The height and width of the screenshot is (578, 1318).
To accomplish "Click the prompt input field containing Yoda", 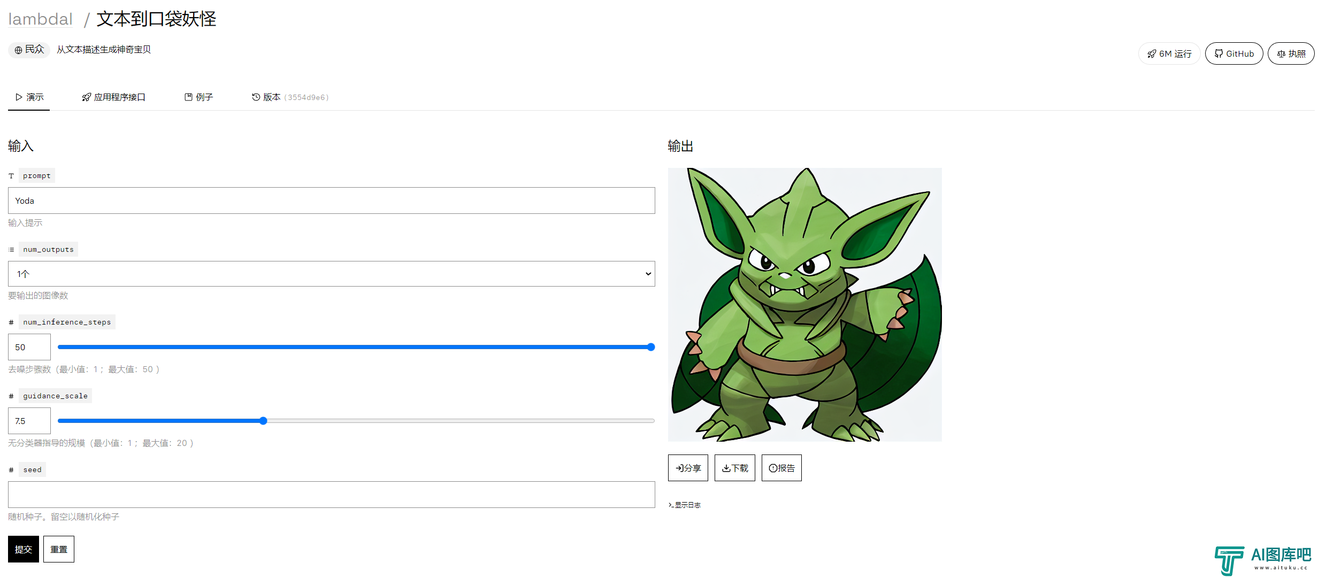I will [x=331, y=201].
